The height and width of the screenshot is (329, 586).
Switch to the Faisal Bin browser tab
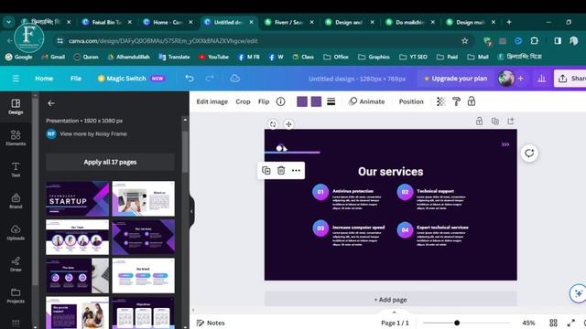click(106, 22)
